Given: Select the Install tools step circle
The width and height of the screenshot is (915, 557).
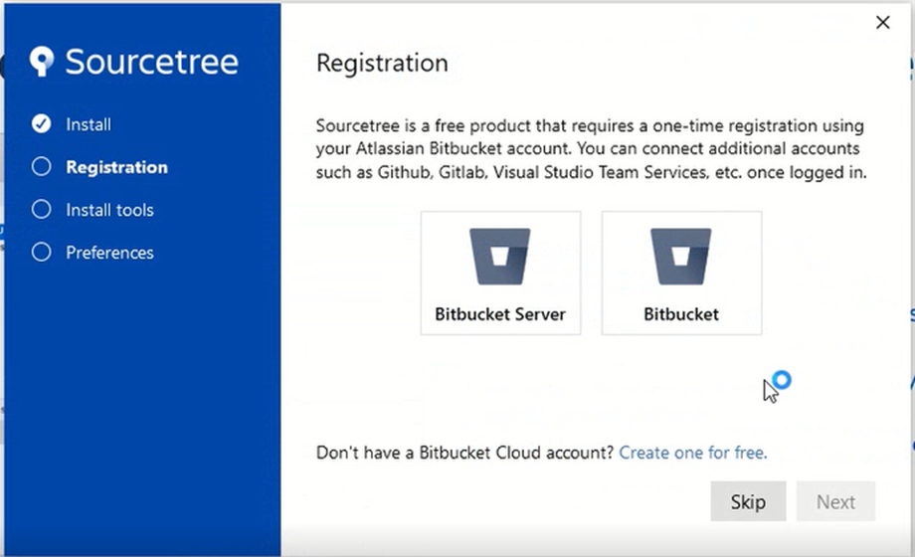Looking at the screenshot, I should click(x=41, y=210).
